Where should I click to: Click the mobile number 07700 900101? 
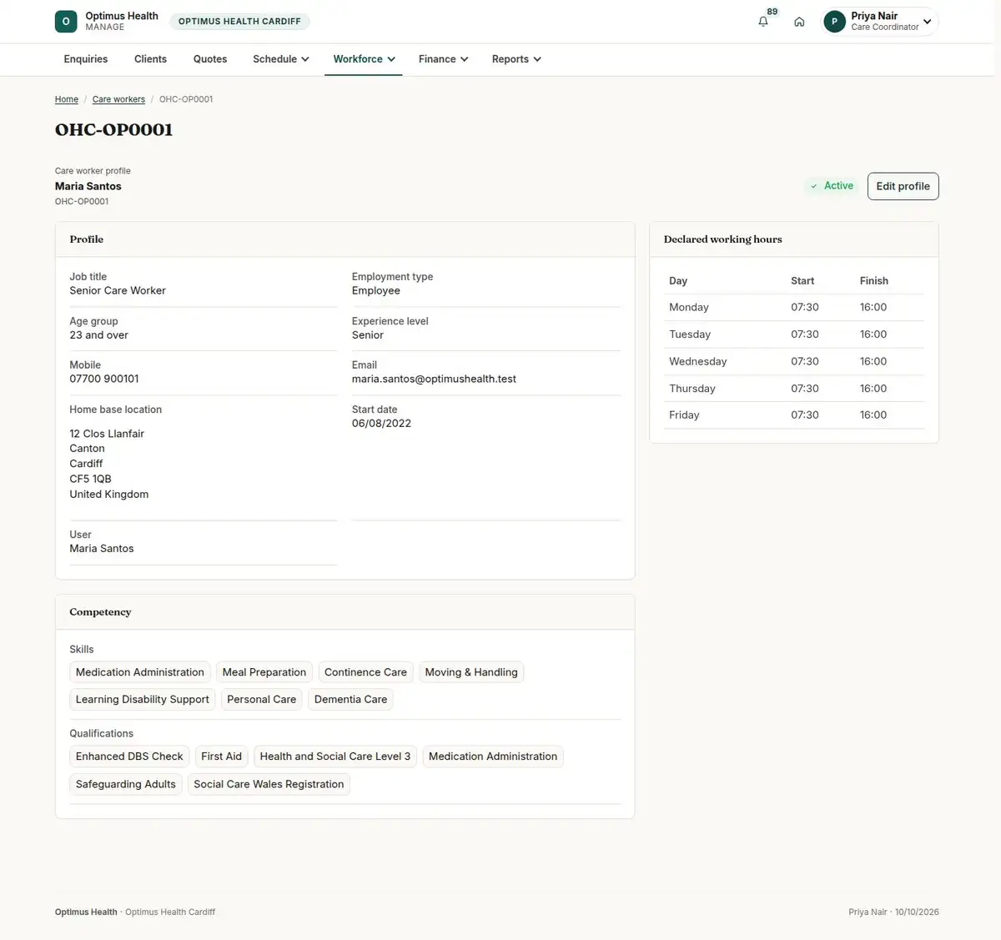[x=104, y=379]
